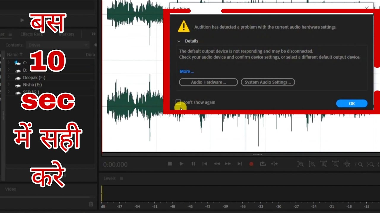Open the More link in dialog
380x213 pixels.
tap(187, 71)
